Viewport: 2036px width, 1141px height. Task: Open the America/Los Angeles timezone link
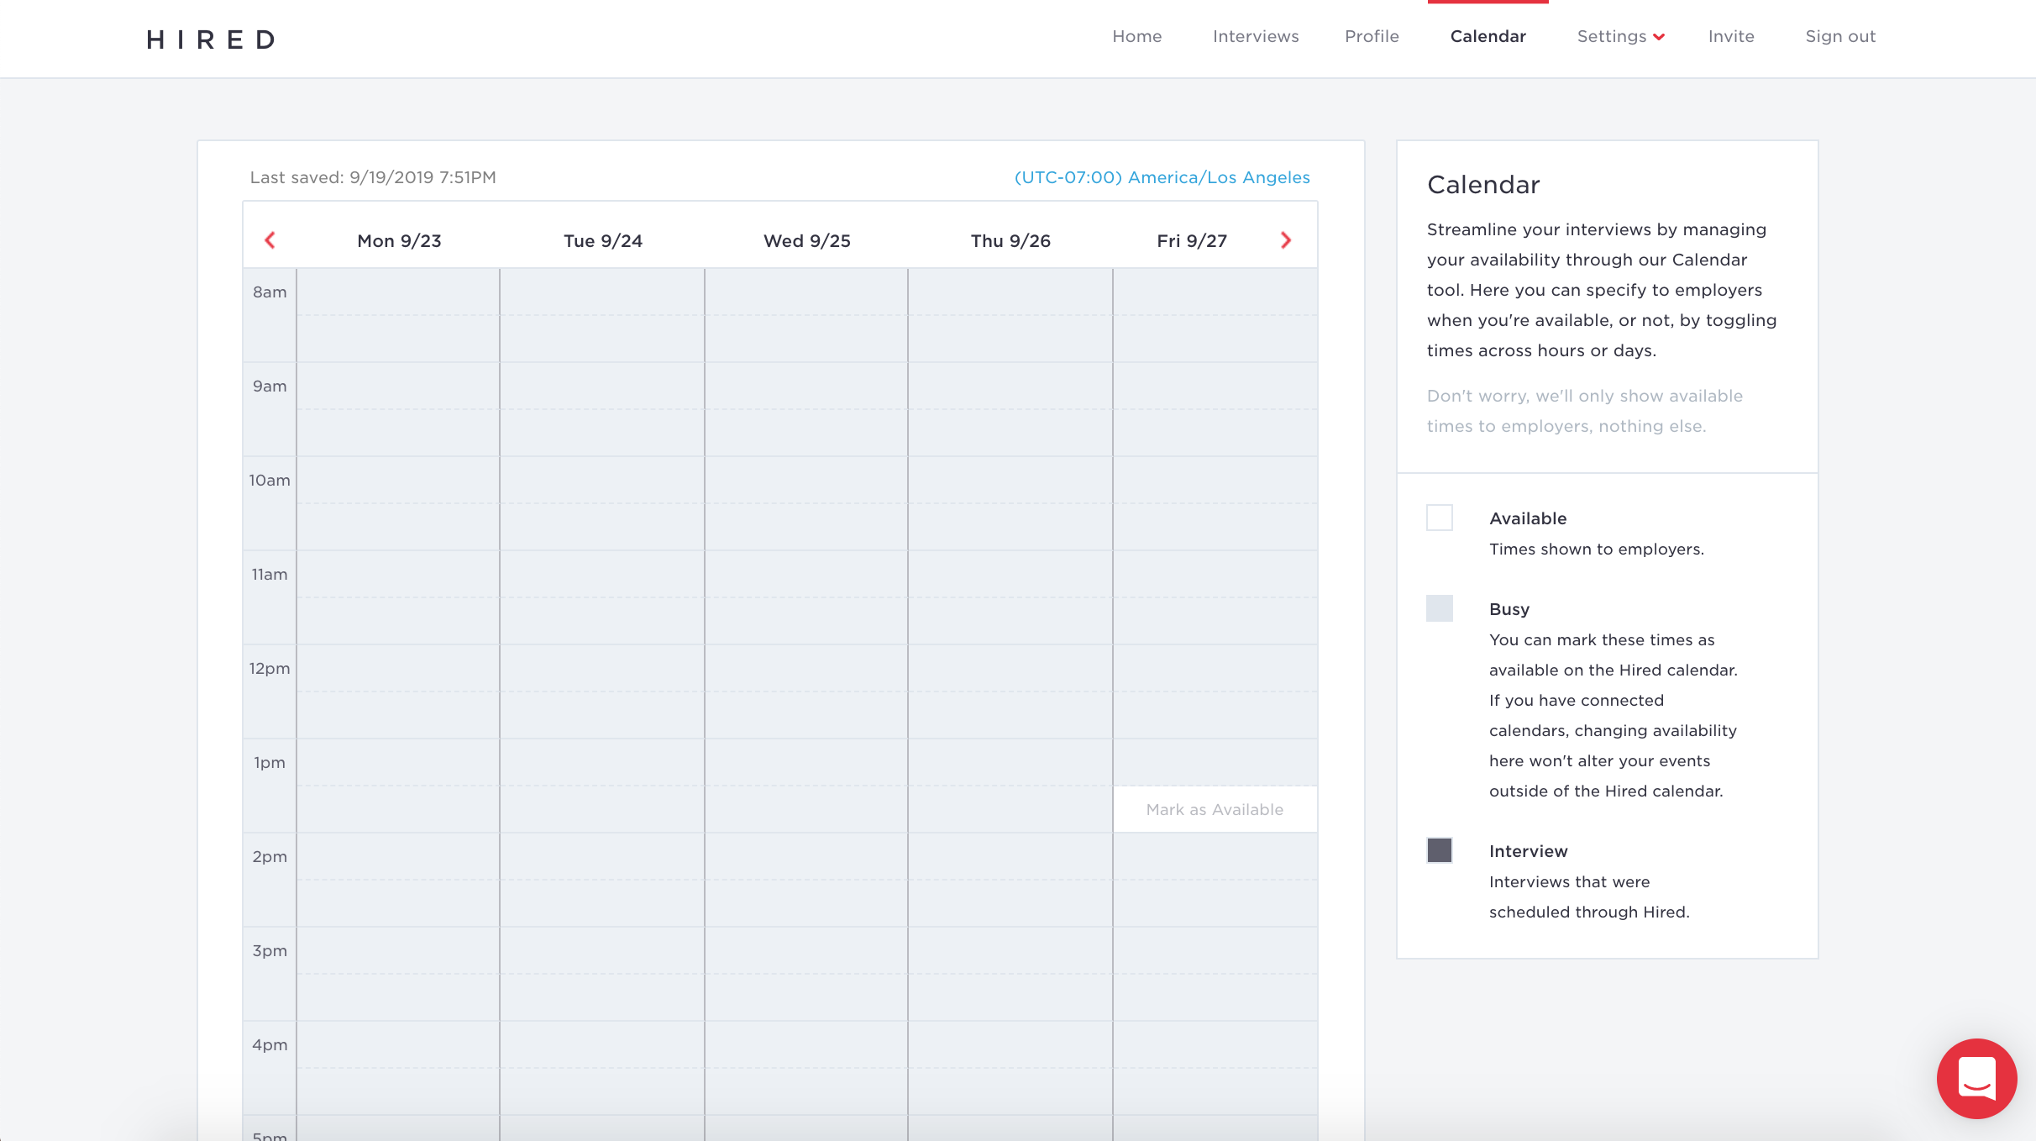1162,176
